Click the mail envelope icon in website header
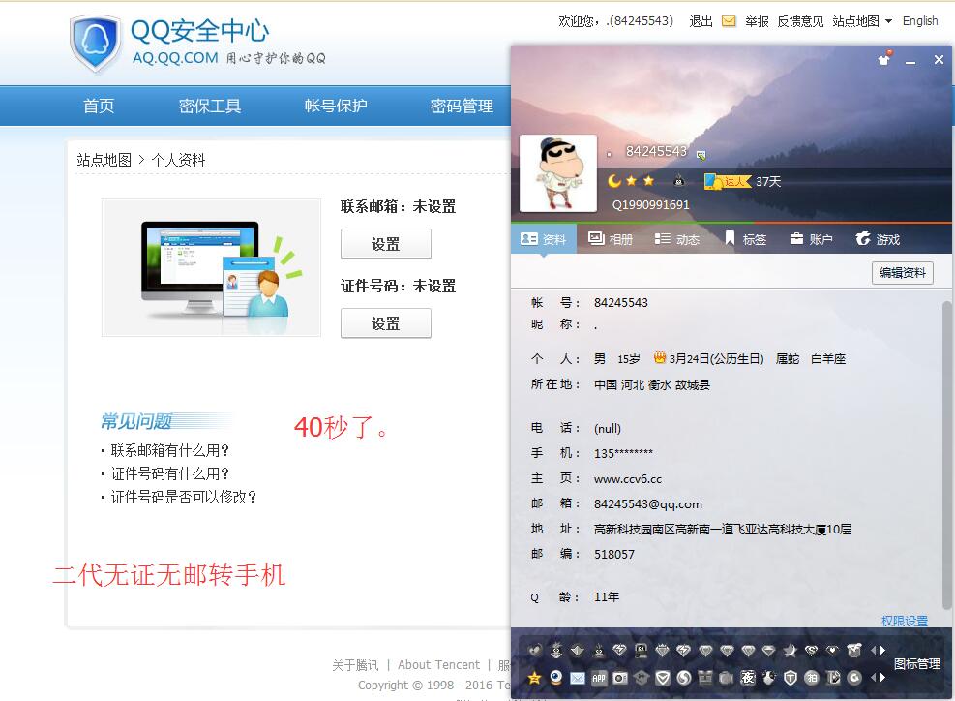The height and width of the screenshot is (701, 955). [x=729, y=21]
